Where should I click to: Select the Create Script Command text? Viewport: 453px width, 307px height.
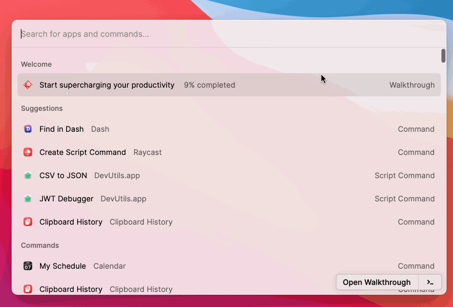click(82, 152)
